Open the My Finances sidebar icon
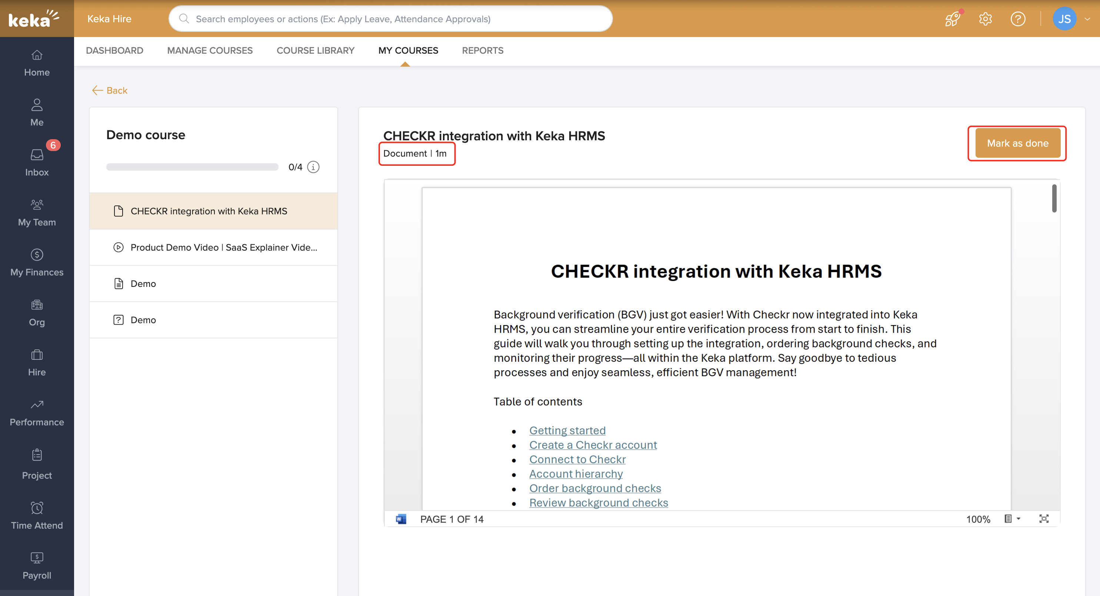Viewport: 1100px width, 596px height. [x=37, y=261]
